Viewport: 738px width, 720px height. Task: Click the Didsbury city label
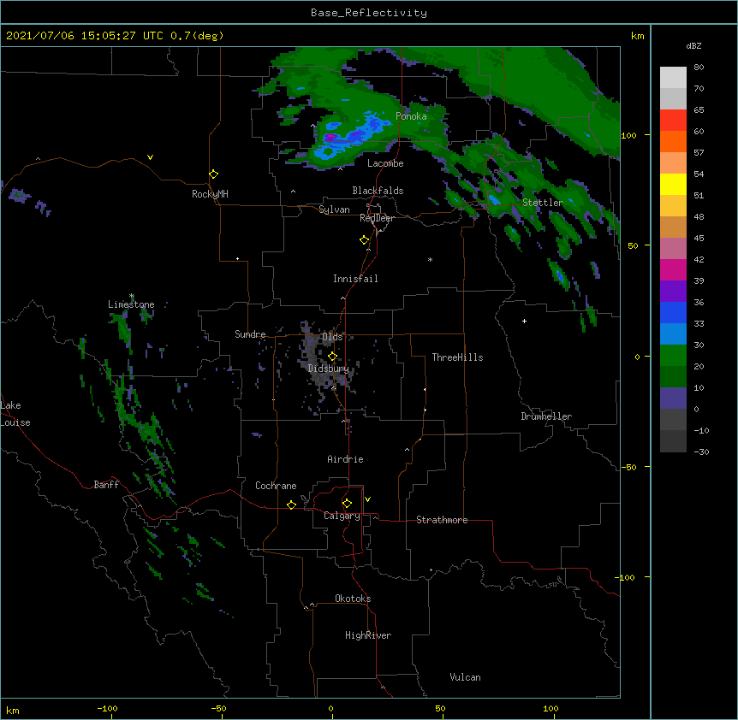[x=329, y=369]
